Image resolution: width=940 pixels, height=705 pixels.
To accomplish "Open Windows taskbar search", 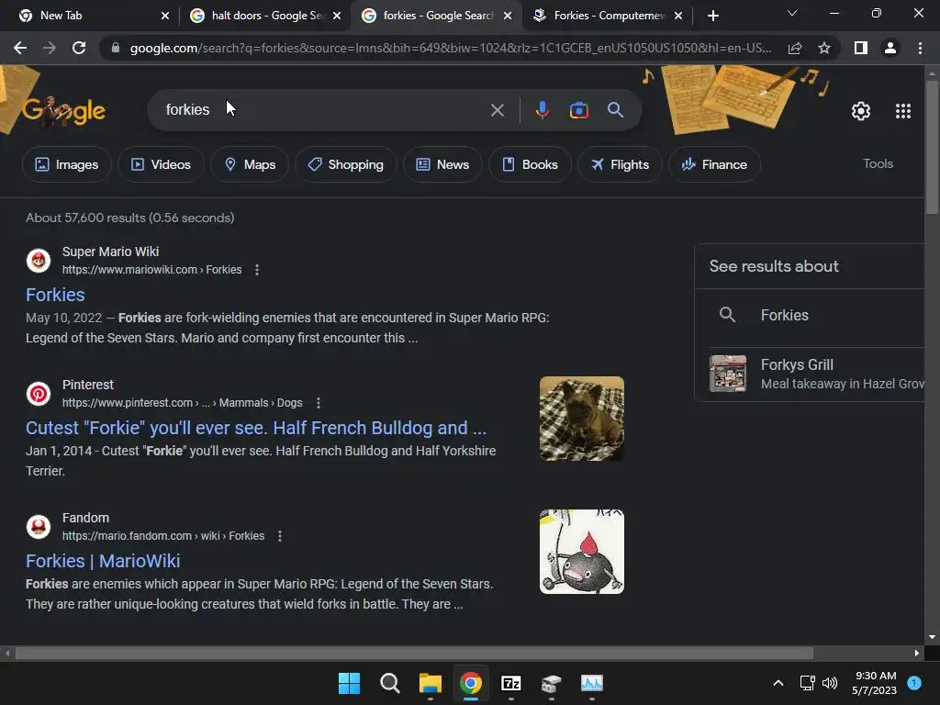I will point(389,683).
